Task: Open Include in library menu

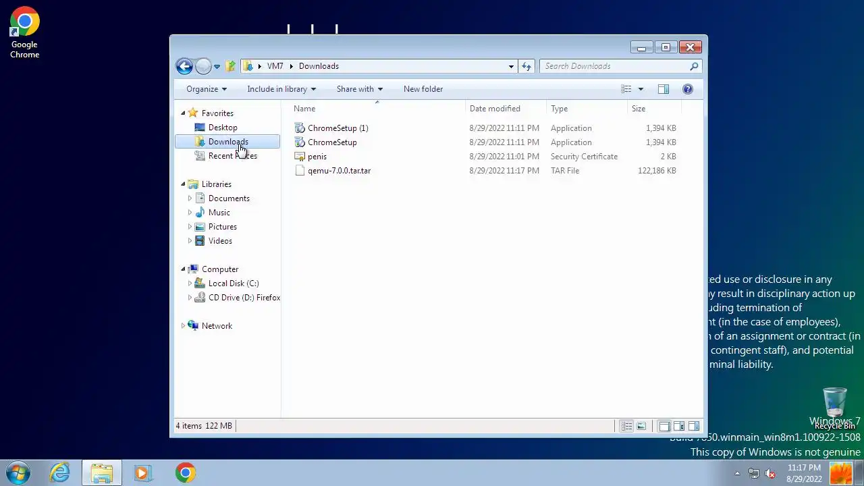Action: tap(281, 89)
